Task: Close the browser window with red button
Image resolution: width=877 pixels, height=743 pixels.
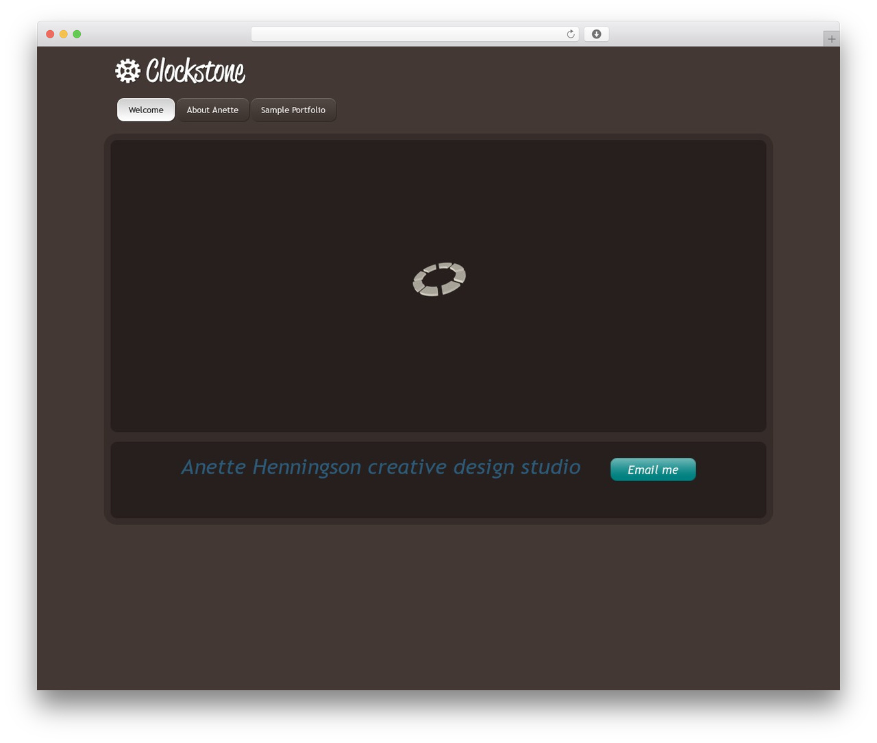Action: (x=50, y=34)
